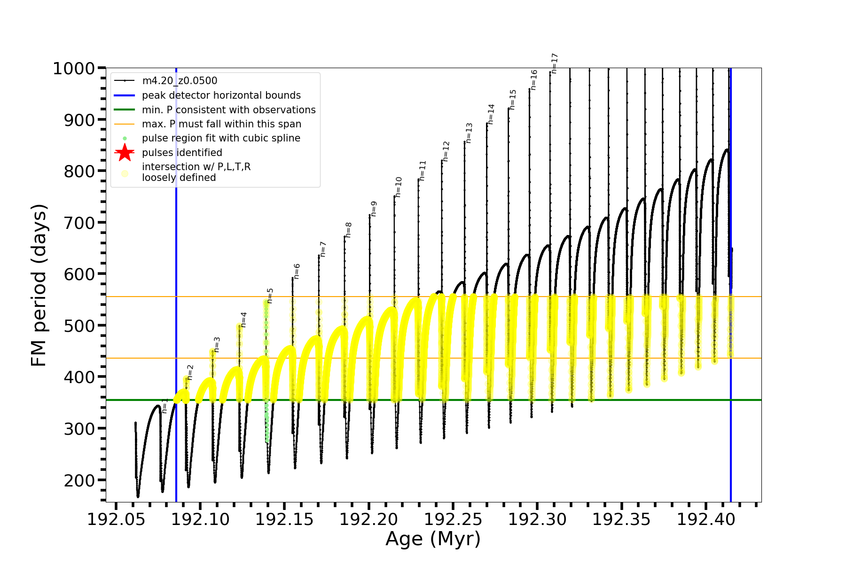The image size is (846, 564).
Task: Click 'pulse region fit with cubic spline' legend text
Action: (x=221, y=138)
